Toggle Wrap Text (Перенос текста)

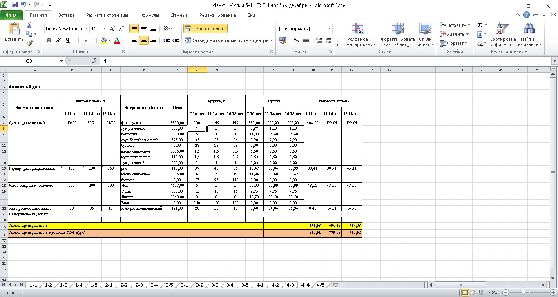click(205, 29)
